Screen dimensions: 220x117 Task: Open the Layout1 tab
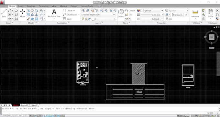pos(25,105)
